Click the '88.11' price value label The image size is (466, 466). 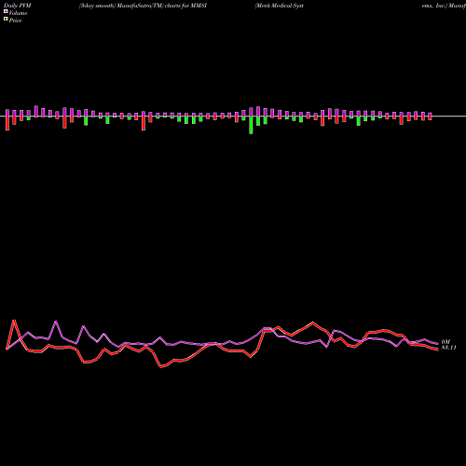tap(448, 348)
